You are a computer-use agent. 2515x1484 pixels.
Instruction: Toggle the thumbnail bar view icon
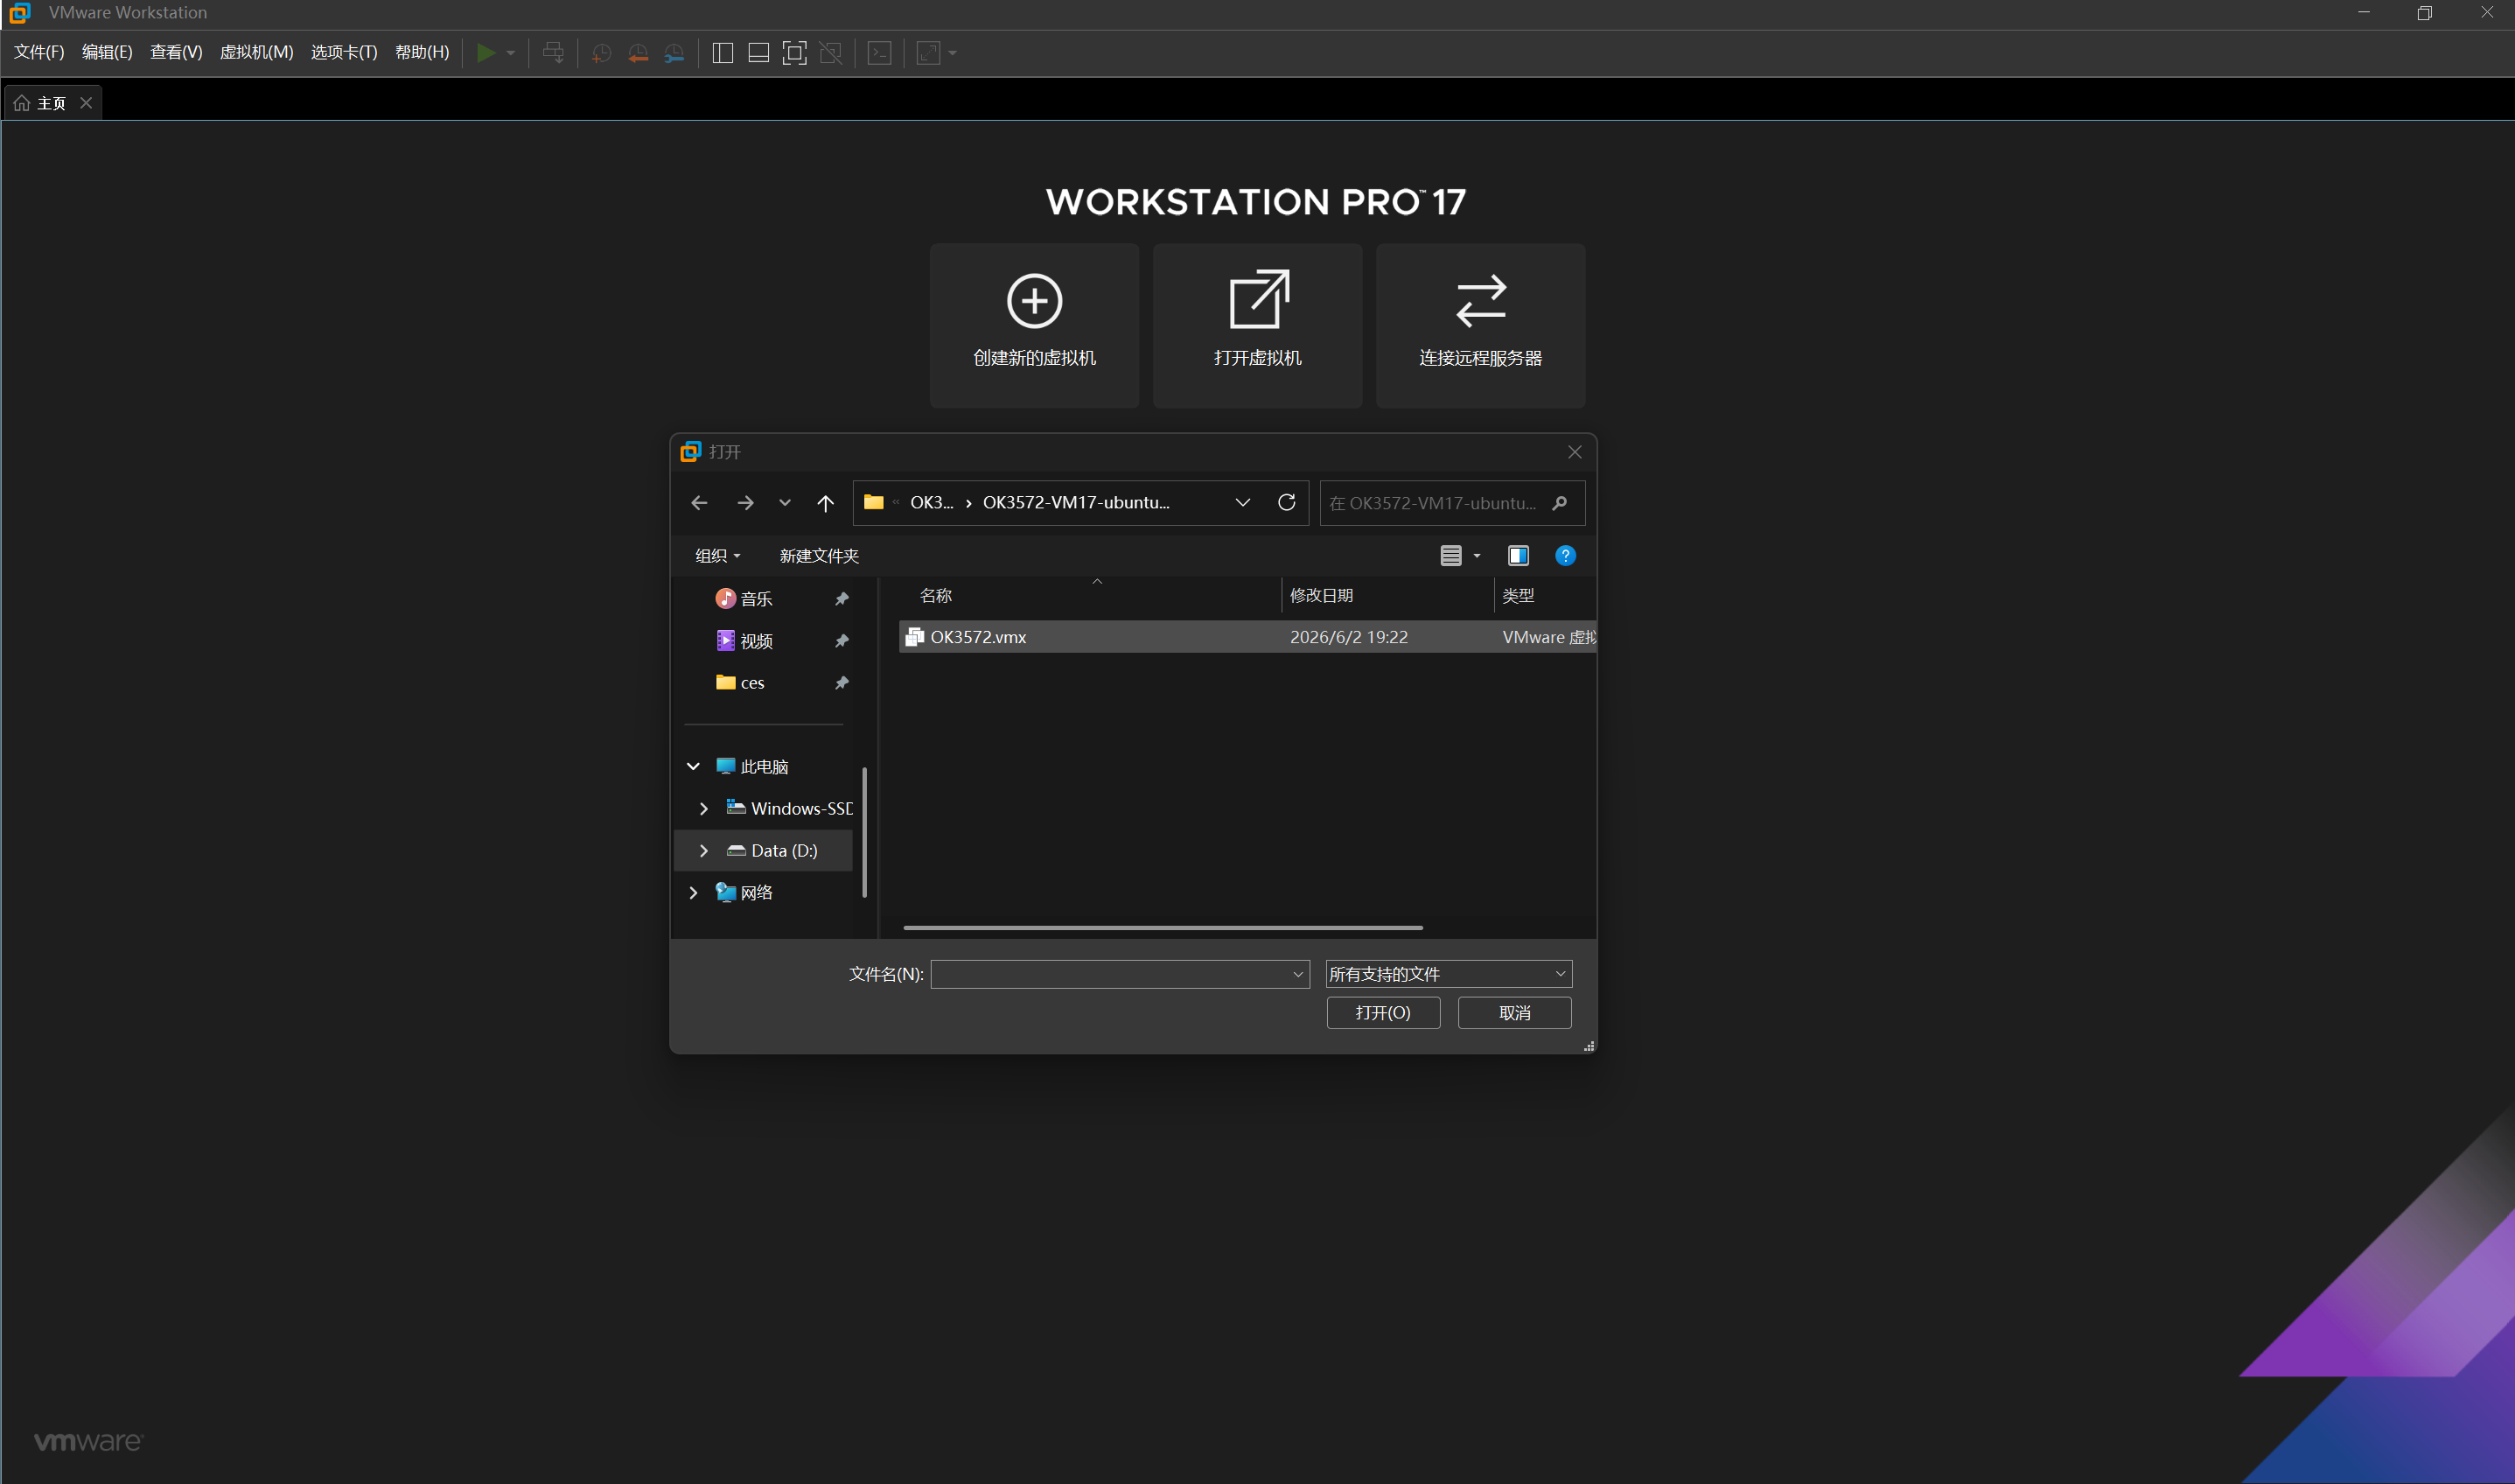[x=758, y=53]
